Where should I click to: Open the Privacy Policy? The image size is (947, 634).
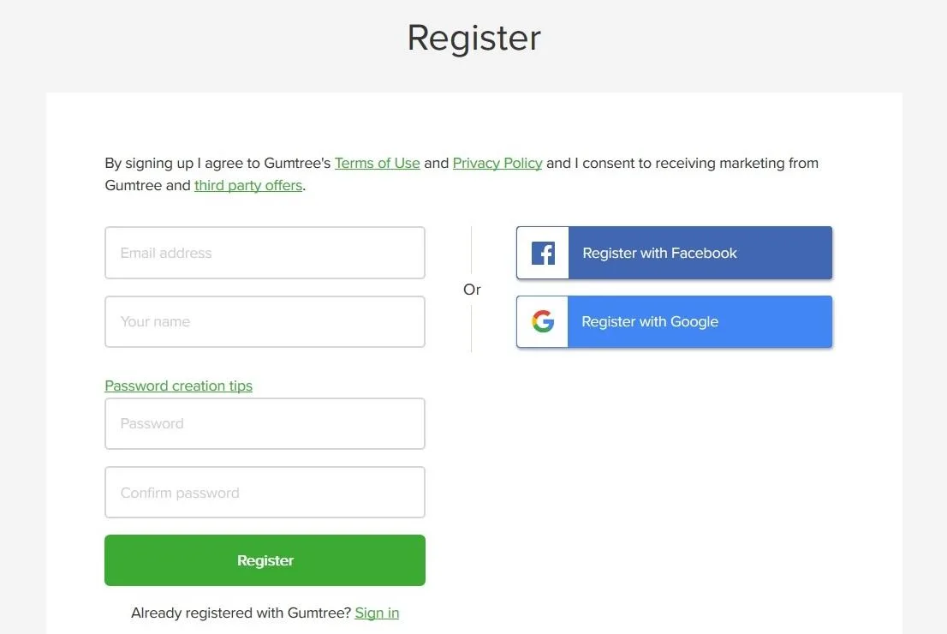(497, 163)
